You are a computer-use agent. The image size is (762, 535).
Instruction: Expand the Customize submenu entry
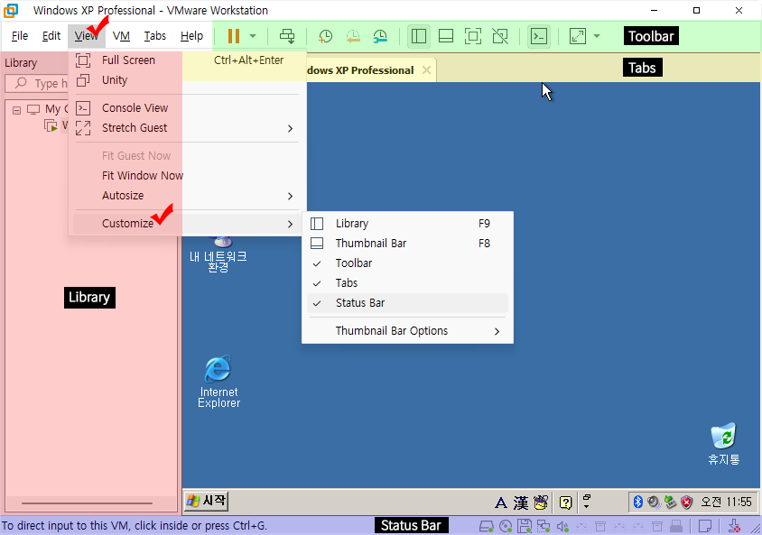pyautogui.click(x=187, y=224)
